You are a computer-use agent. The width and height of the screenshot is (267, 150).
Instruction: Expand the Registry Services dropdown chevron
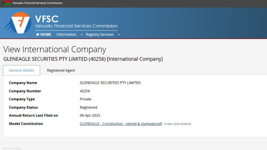[119, 35]
